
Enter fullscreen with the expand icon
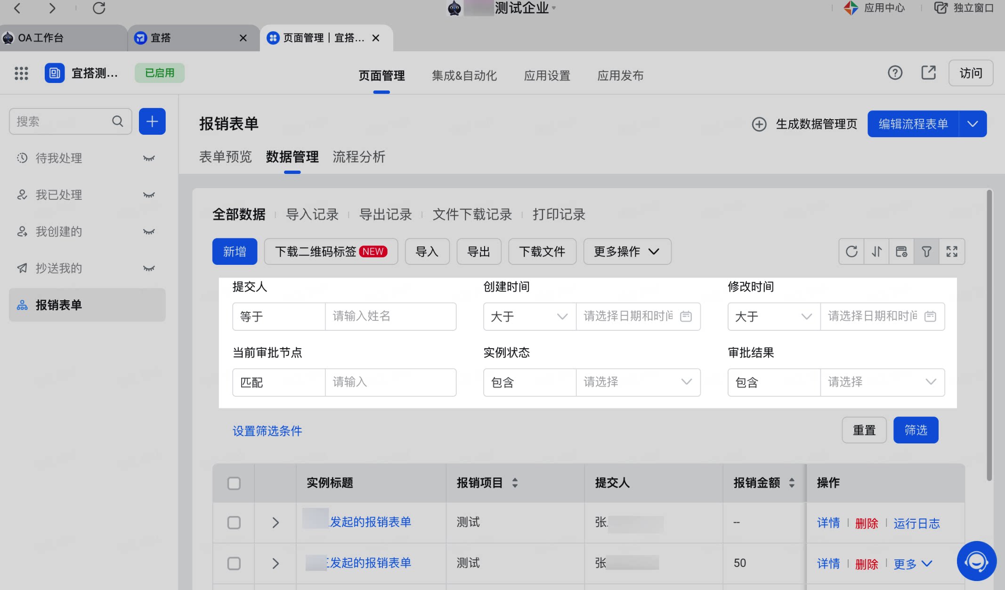(952, 252)
